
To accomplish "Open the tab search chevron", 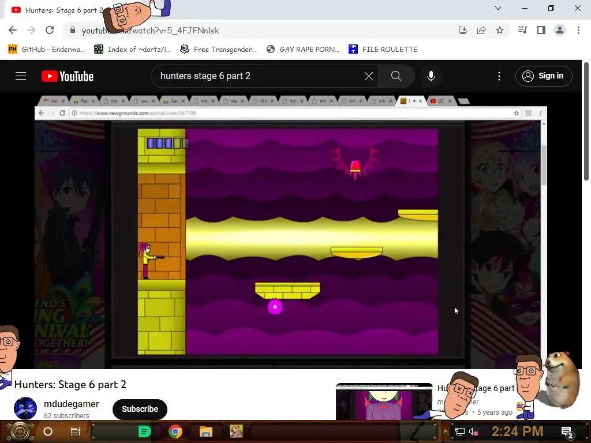I will click(x=498, y=8).
